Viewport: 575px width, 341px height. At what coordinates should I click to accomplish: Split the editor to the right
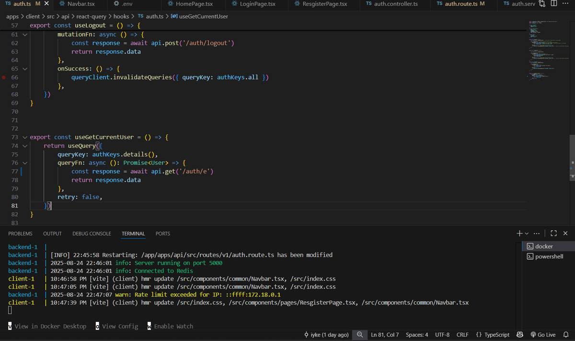[554, 4]
